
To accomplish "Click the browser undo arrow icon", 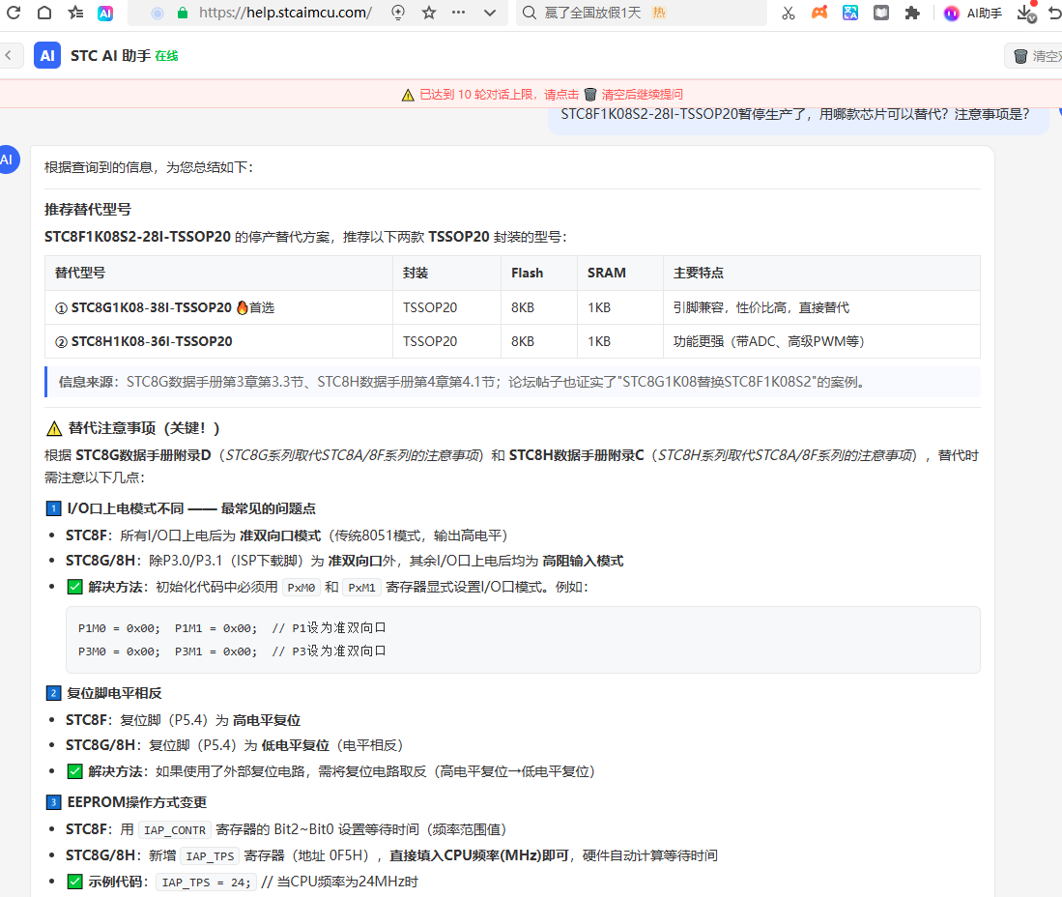I will pyautogui.click(x=1055, y=13).
